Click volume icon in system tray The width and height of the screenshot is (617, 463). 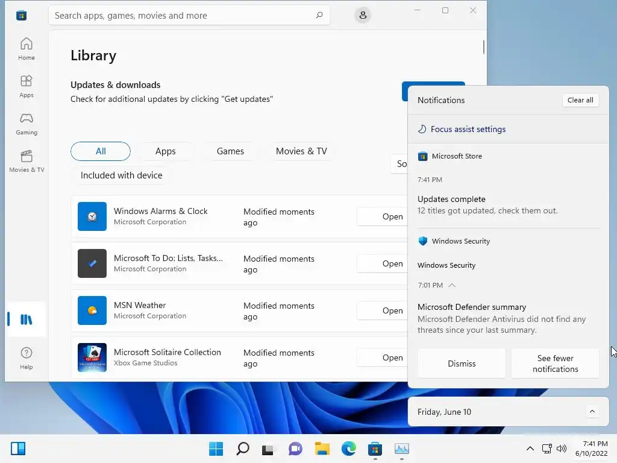tap(562, 449)
